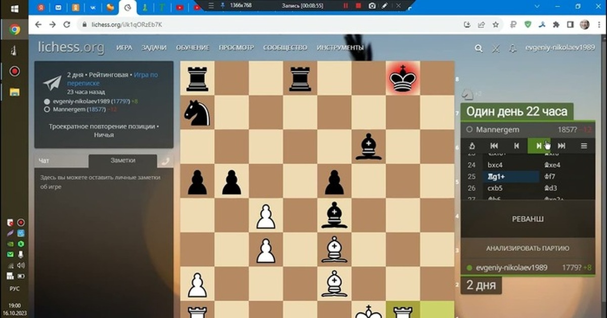Click the РУС language indicator
Screen dimensions: 607x318
(x=15, y=289)
